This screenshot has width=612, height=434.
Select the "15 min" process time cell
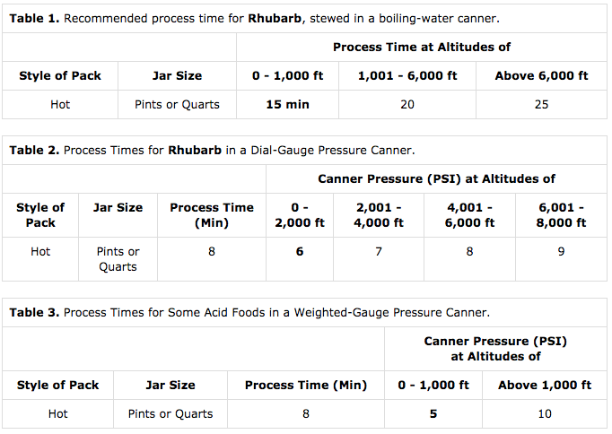pyautogui.click(x=287, y=104)
